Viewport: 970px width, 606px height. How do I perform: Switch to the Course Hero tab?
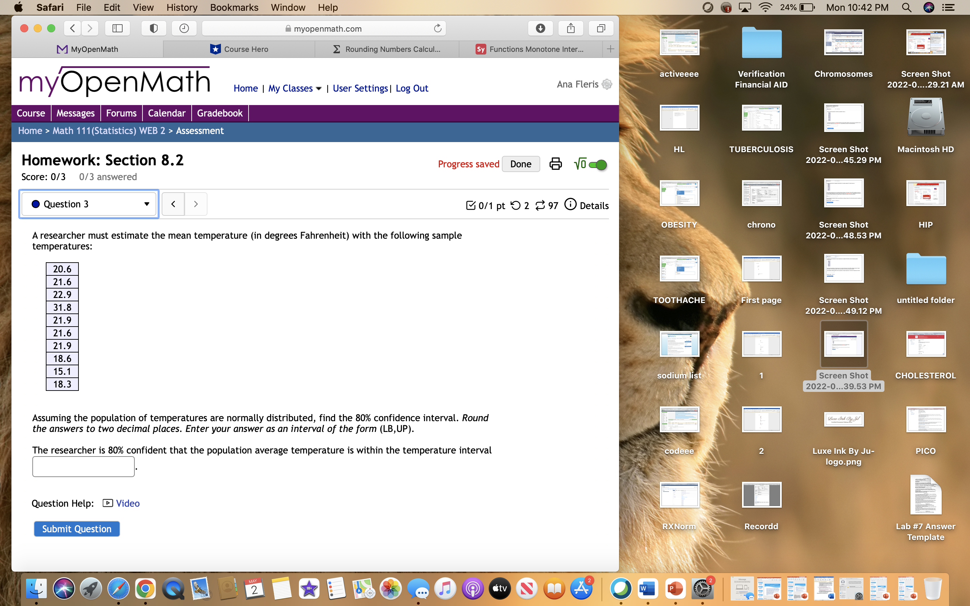click(x=239, y=49)
